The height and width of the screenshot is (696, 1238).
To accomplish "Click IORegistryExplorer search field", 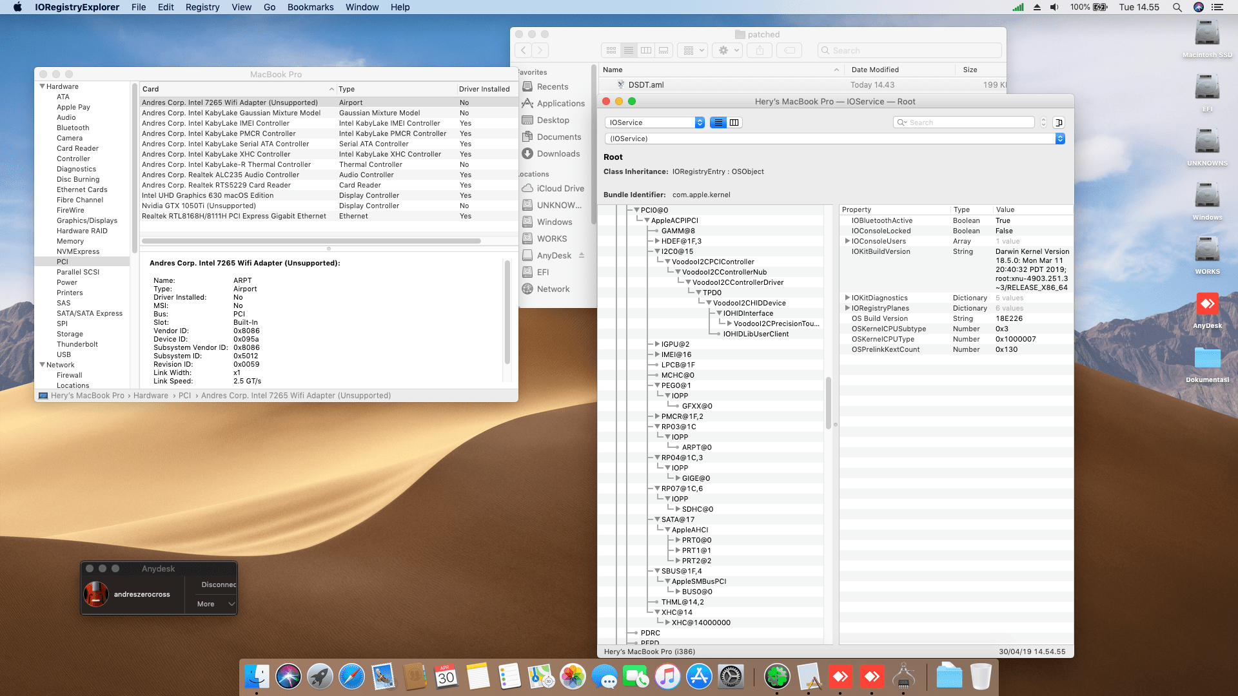I will click(x=964, y=122).
